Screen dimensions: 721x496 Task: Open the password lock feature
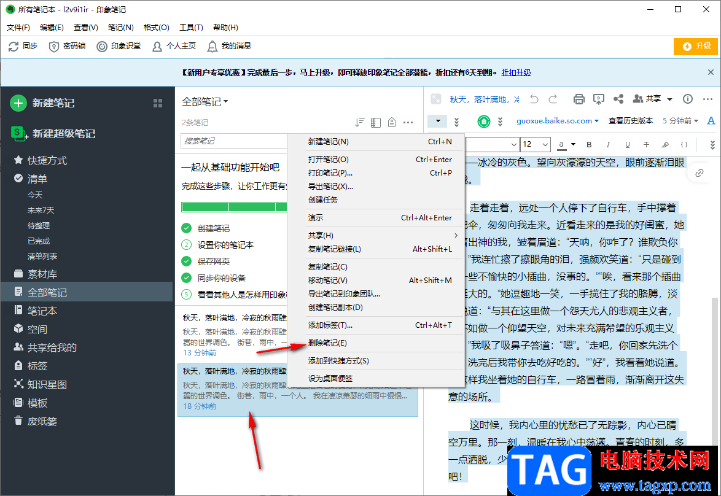(x=67, y=46)
